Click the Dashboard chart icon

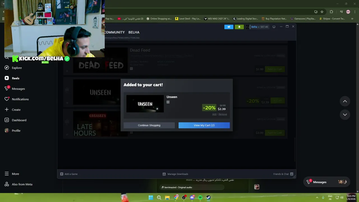click(7, 120)
